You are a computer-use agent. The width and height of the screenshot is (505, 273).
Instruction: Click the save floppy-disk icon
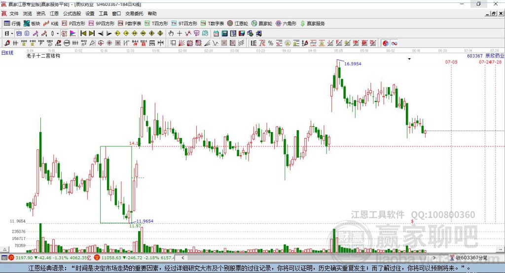coord(242,34)
